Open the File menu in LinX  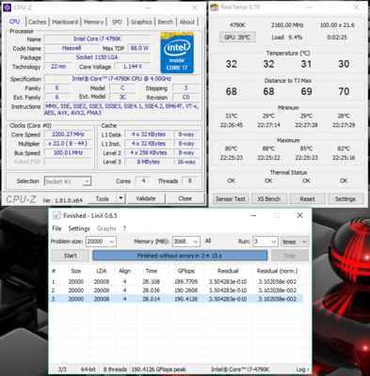(56, 228)
